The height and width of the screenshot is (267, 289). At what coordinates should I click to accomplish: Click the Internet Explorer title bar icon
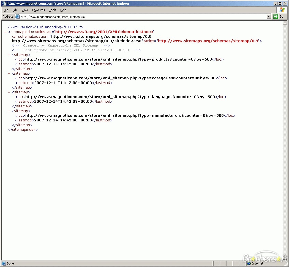click(3, 4)
